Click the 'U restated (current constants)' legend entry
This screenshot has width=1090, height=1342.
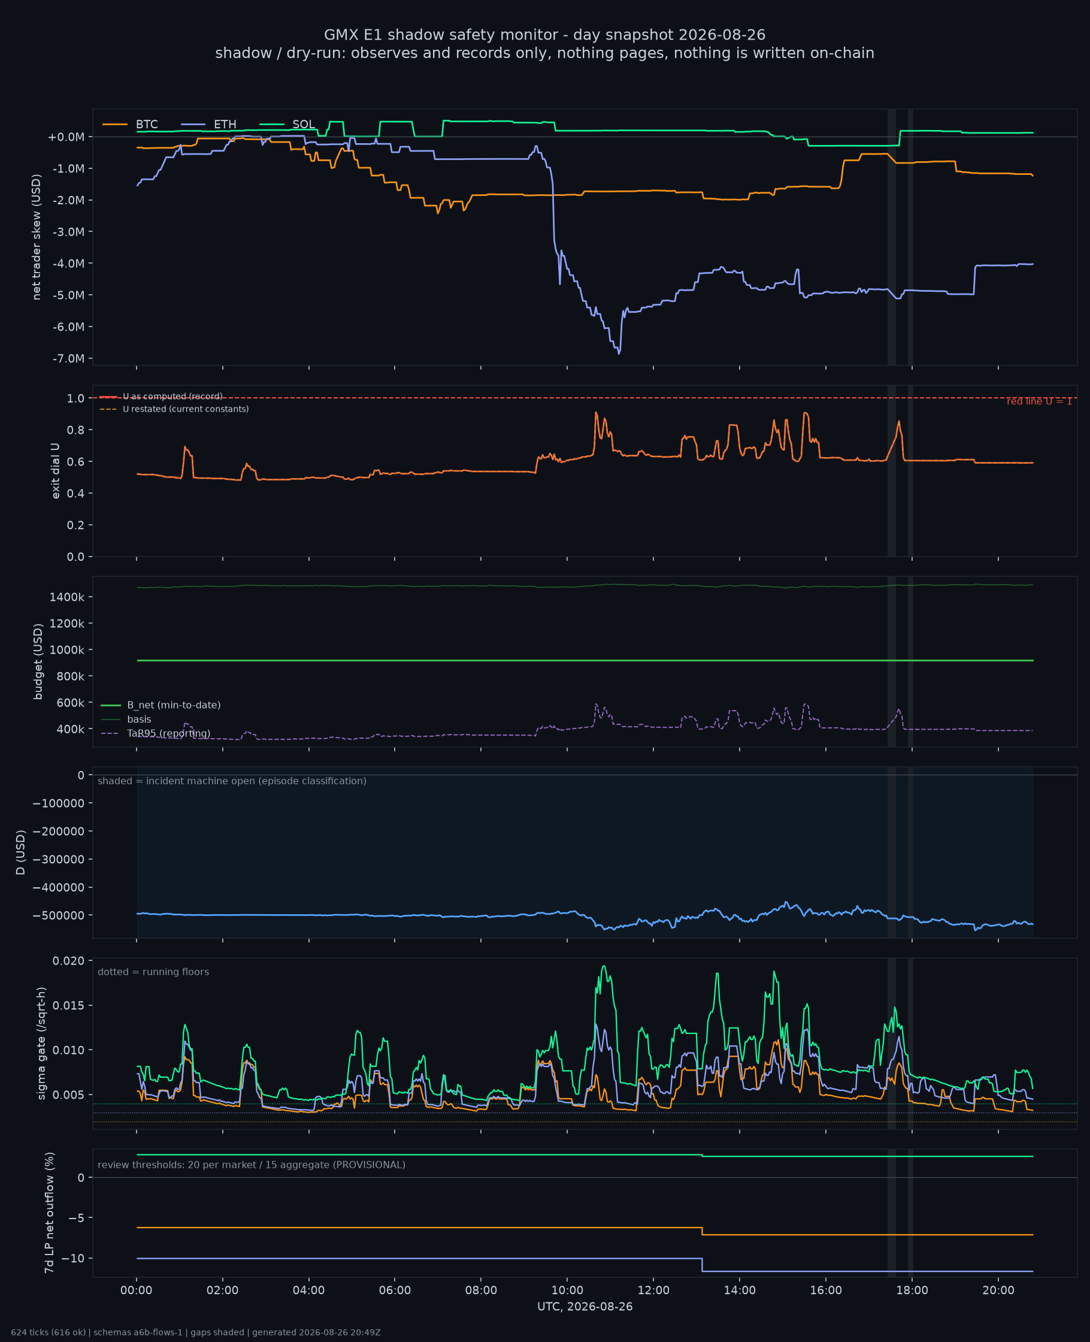174,409
